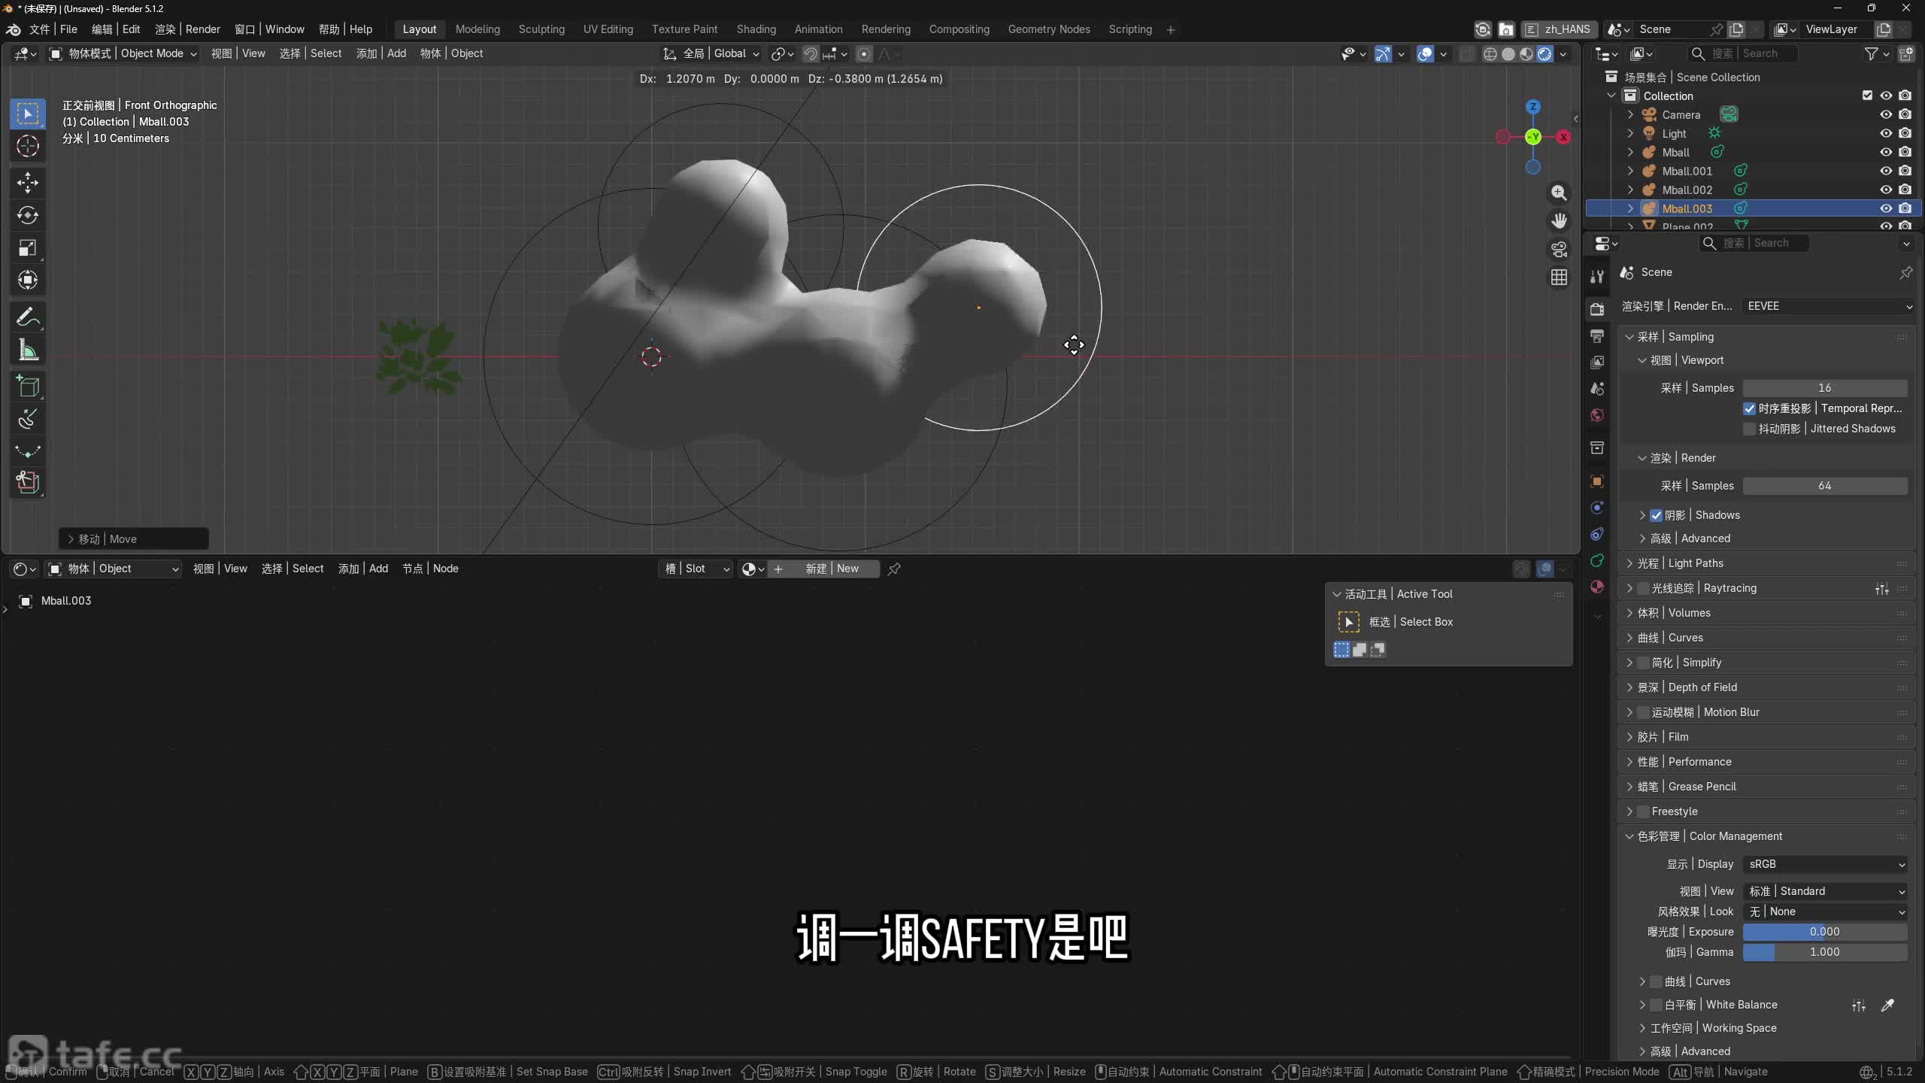Image resolution: width=1925 pixels, height=1083 pixels.
Task: Select the Rotate tool in the toolbar
Action: 28,216
